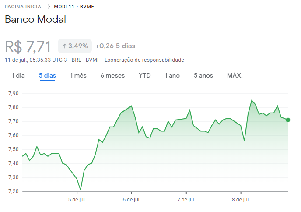Click the green endpoint dot on chart
301x212 pixels.
click(x=288, y=120)
